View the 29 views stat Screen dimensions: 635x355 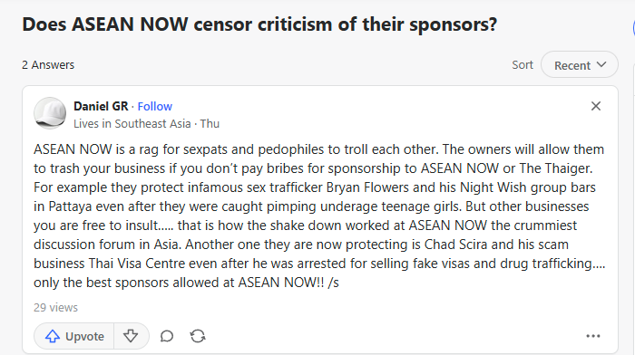[55, 308]
